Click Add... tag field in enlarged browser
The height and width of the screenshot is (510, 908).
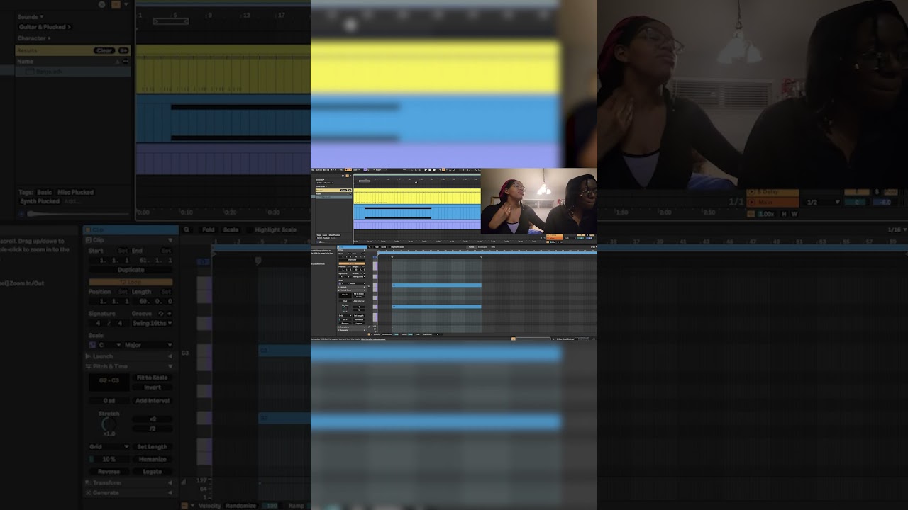click(x=72, y=201)
